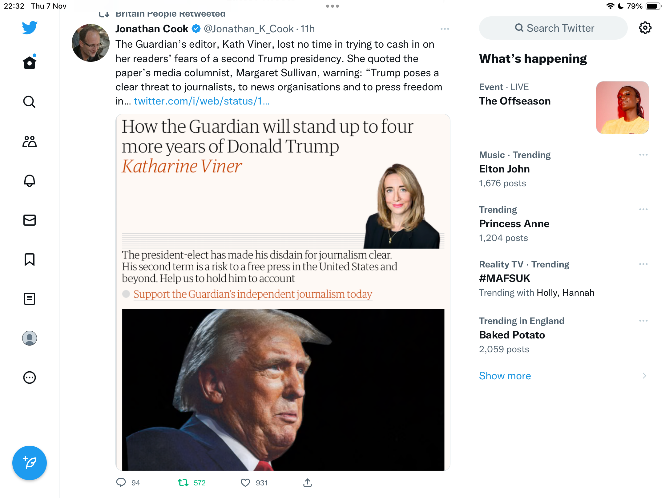Open more options for Jonathan Cook's tweet
This screenshot has width=665, height=498.
(x=445, y=29)
